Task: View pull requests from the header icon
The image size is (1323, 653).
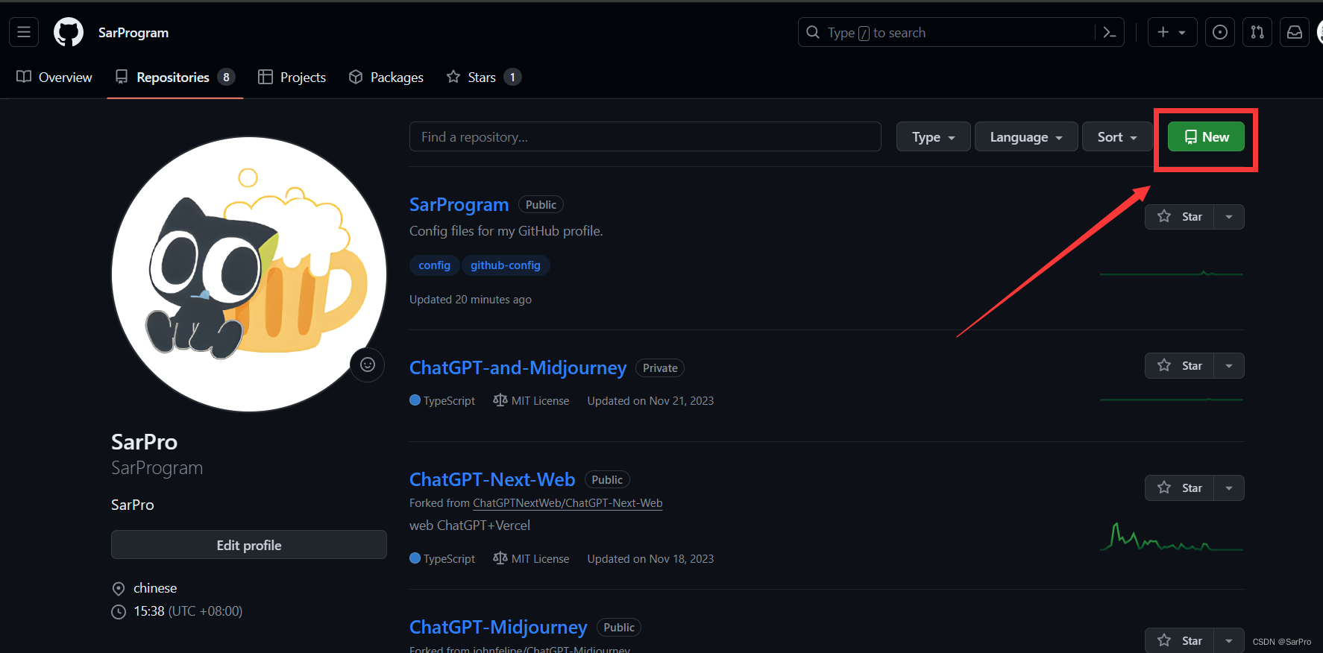Action: point(1257,32)
